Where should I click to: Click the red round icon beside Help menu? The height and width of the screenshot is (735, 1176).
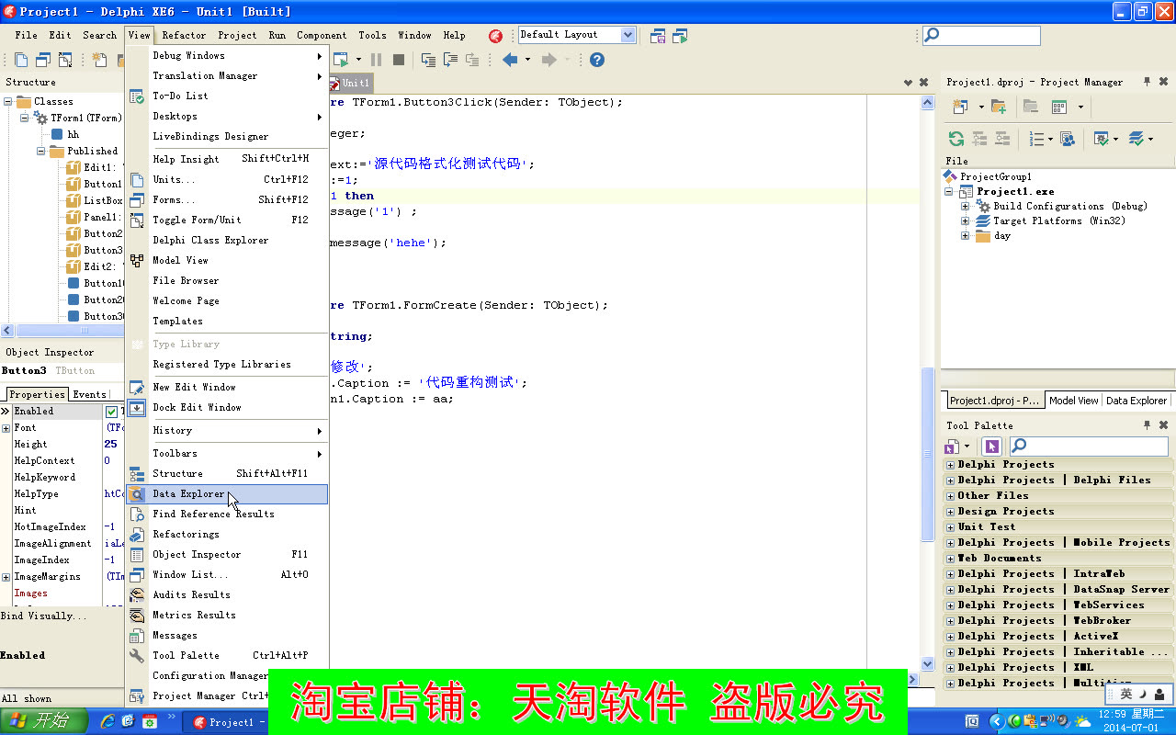pos(495,36)
